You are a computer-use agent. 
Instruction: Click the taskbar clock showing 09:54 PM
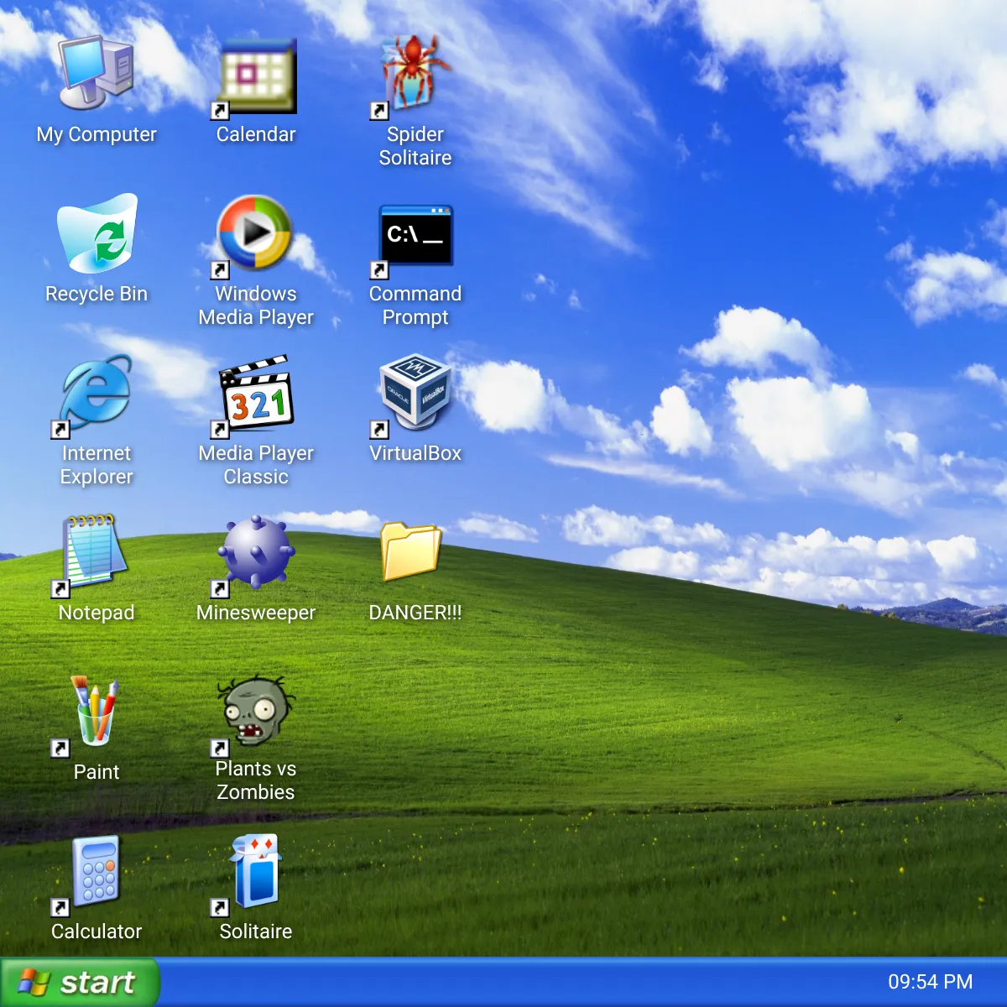click(x=930, y=982)
